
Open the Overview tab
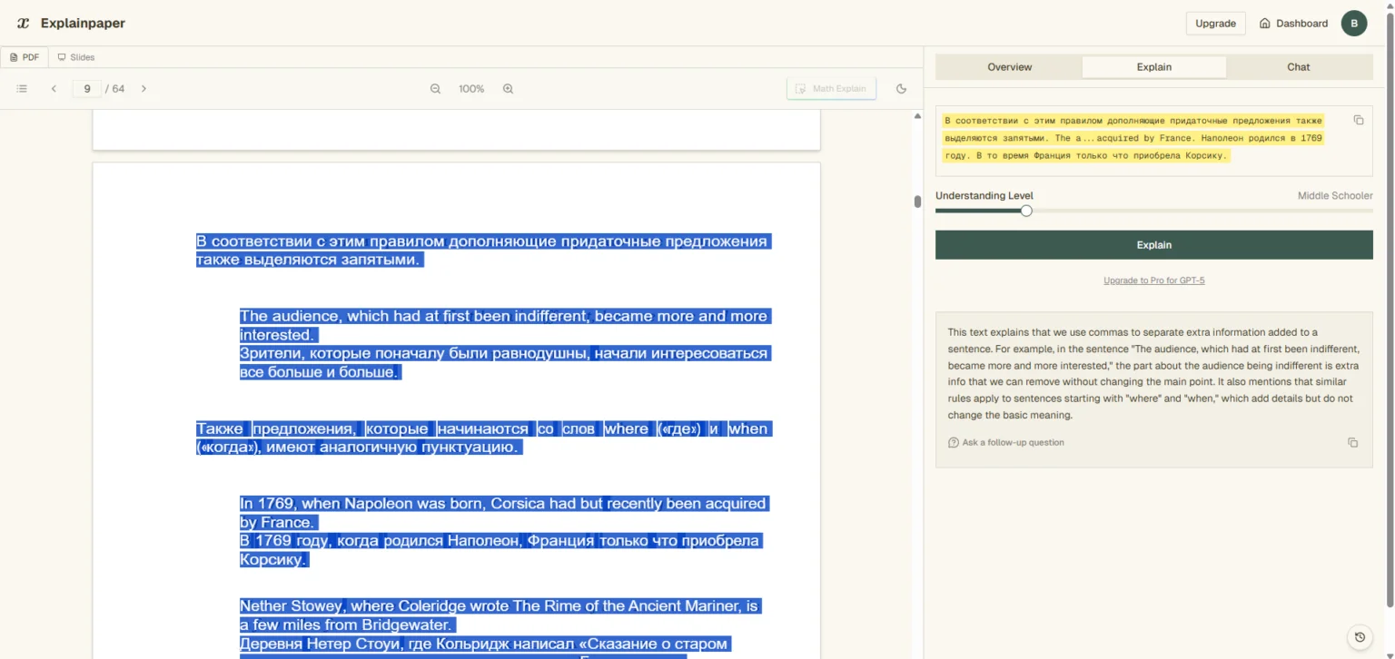tap(1009, 67)
